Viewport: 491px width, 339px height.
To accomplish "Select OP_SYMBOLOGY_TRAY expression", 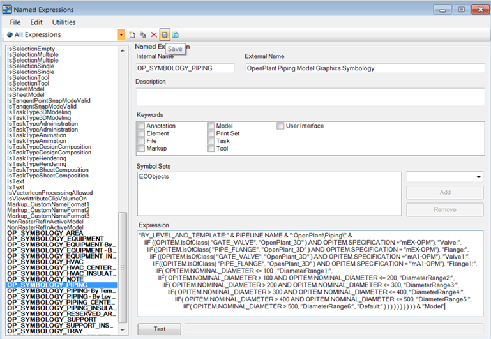I will click(x=45, y=331).
